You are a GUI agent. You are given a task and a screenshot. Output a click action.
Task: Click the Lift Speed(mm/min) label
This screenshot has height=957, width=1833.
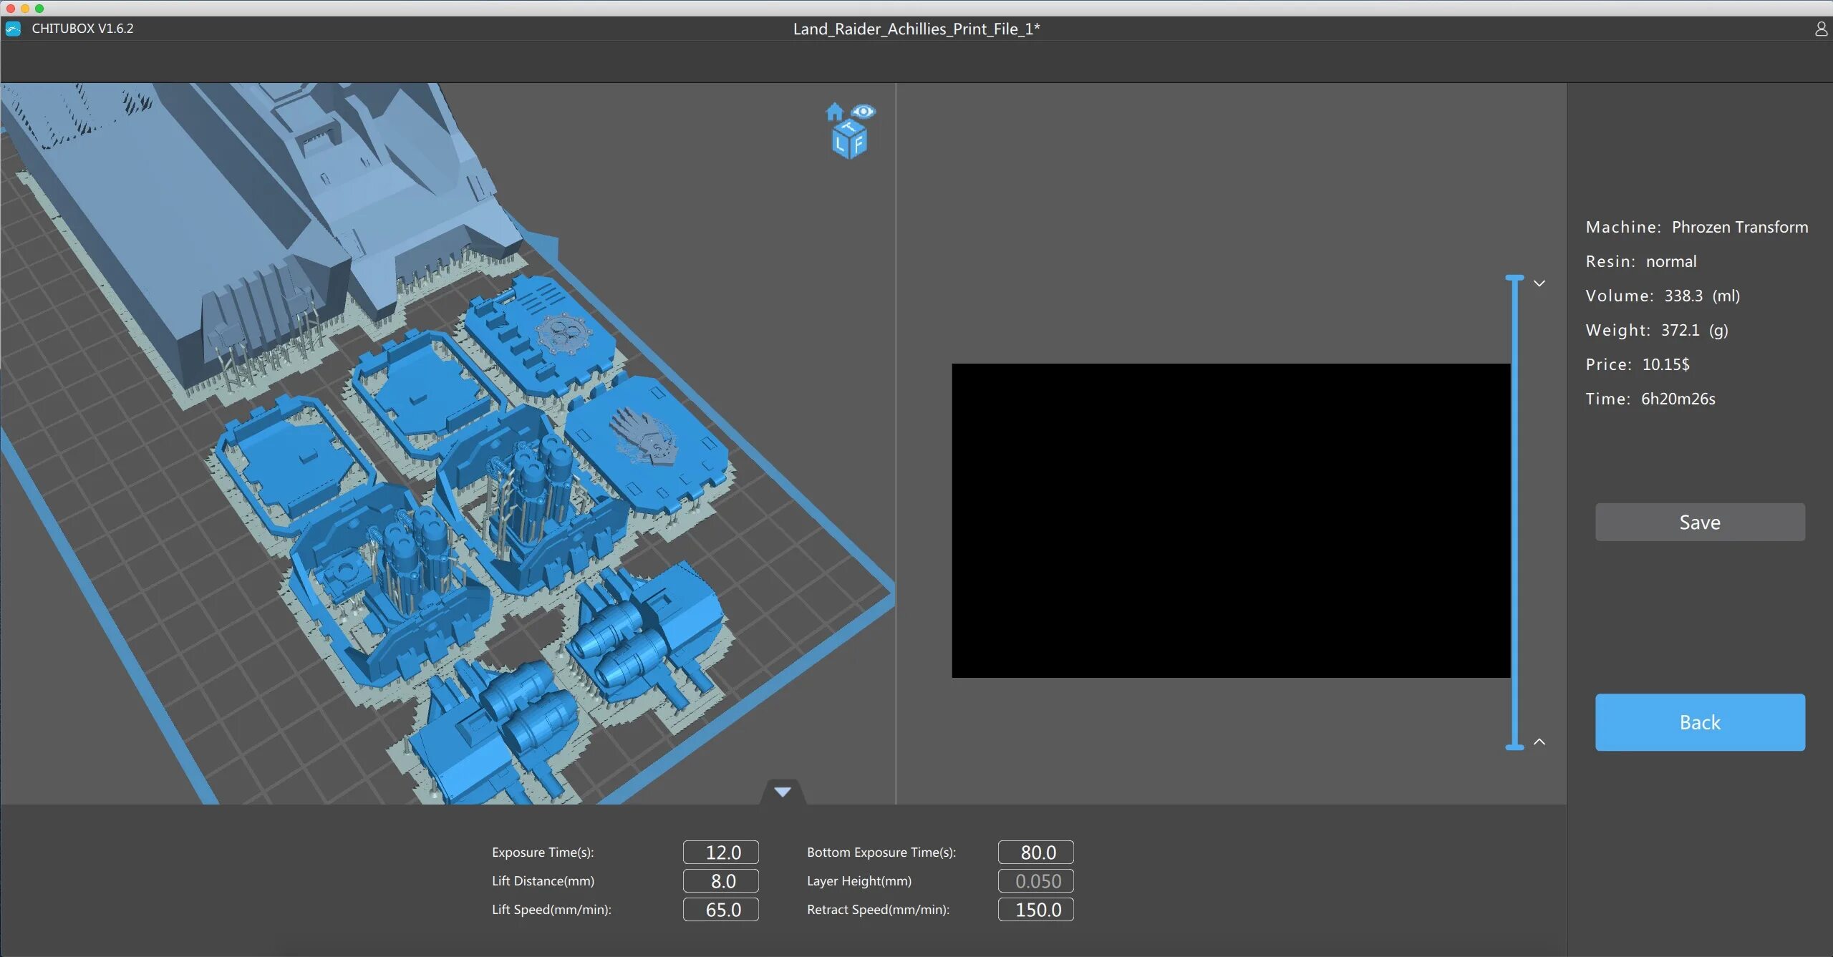[551, 909]
